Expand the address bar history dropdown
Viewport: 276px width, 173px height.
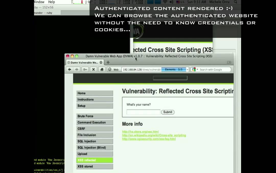tap(187, 70)
